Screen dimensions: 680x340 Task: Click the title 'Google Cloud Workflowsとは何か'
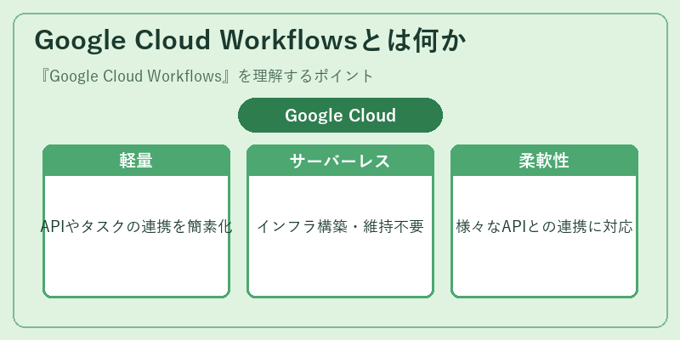pyautogui.click(x=250, y=41)
